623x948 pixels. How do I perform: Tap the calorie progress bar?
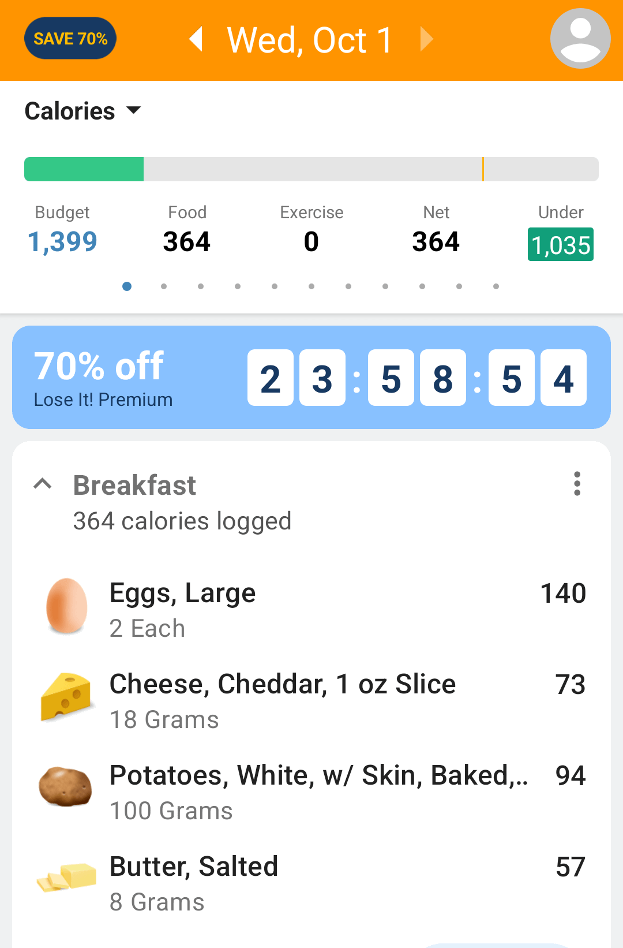pos(311,169)
